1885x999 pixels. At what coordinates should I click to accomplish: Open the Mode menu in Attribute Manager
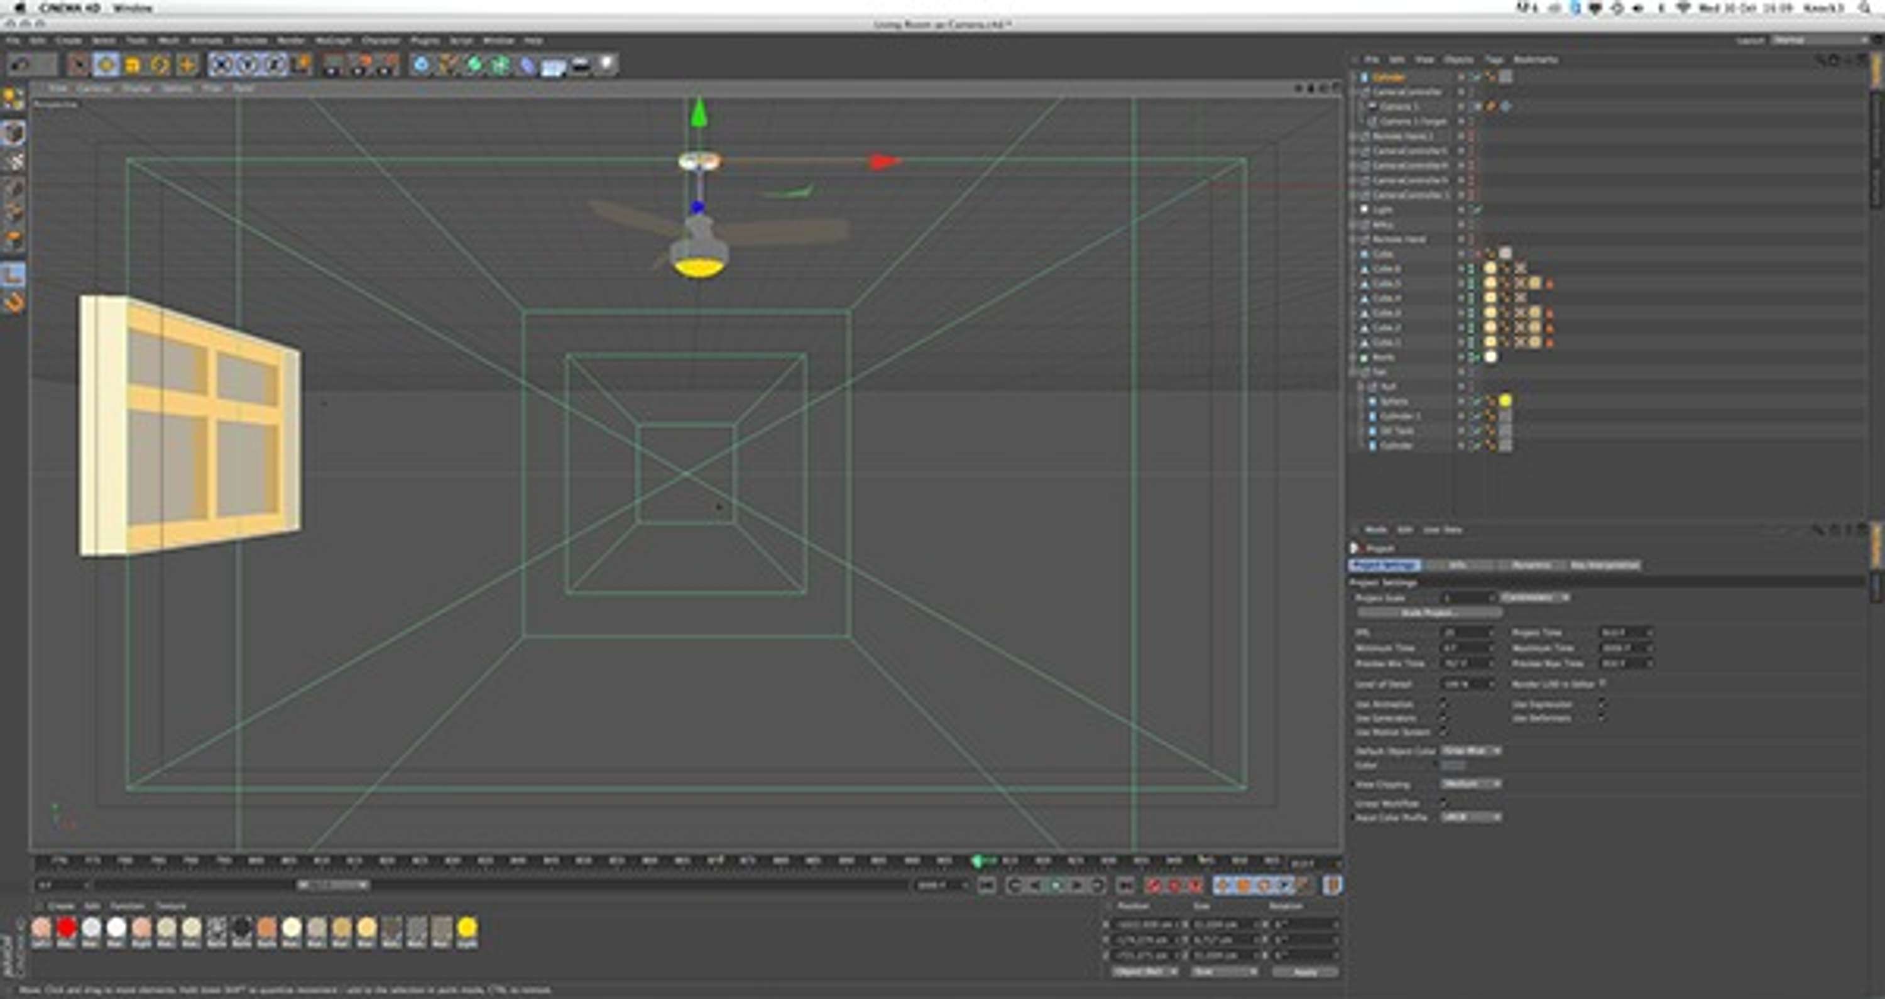click(1375, 530)
